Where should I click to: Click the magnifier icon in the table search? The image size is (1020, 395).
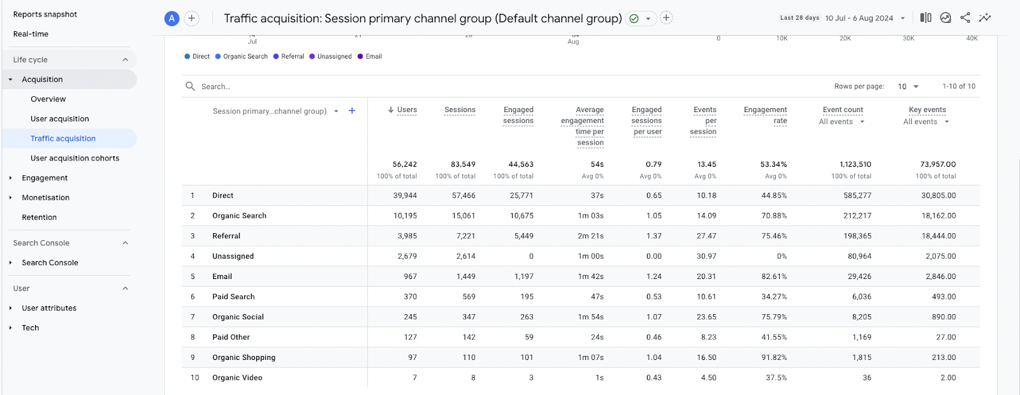pyautogui.click(x=190, y=86)
